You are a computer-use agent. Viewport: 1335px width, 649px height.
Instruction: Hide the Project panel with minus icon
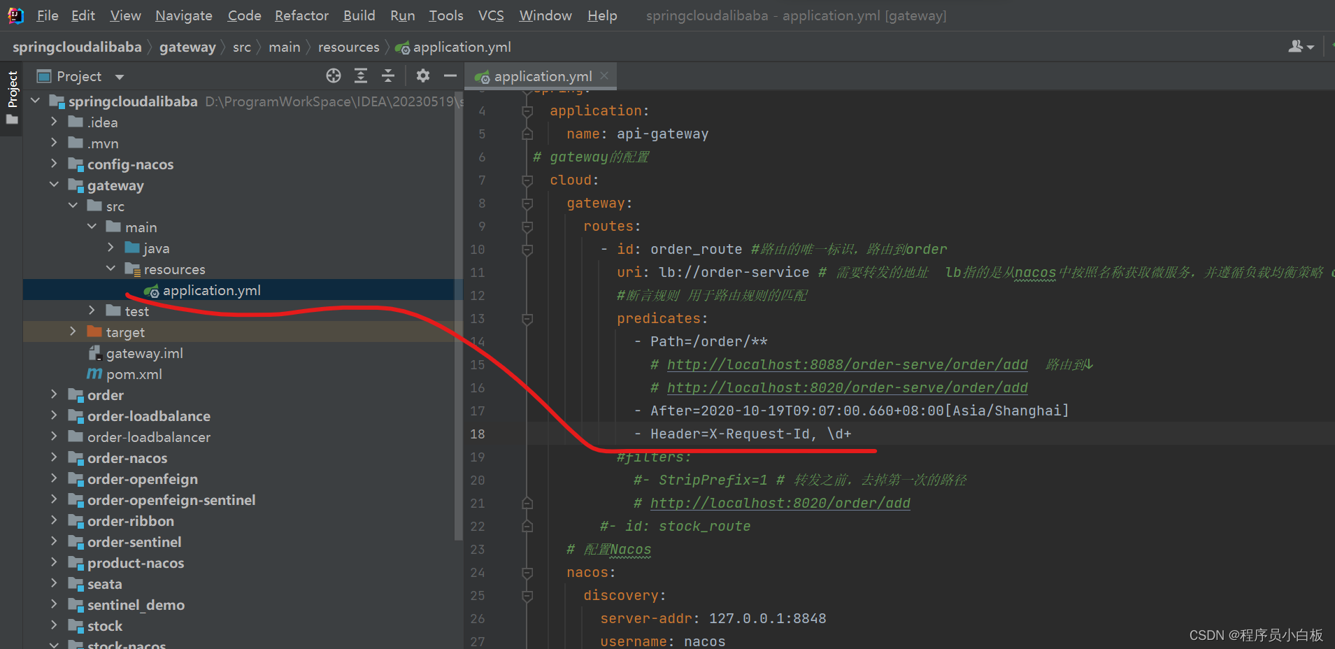[450, 76]
